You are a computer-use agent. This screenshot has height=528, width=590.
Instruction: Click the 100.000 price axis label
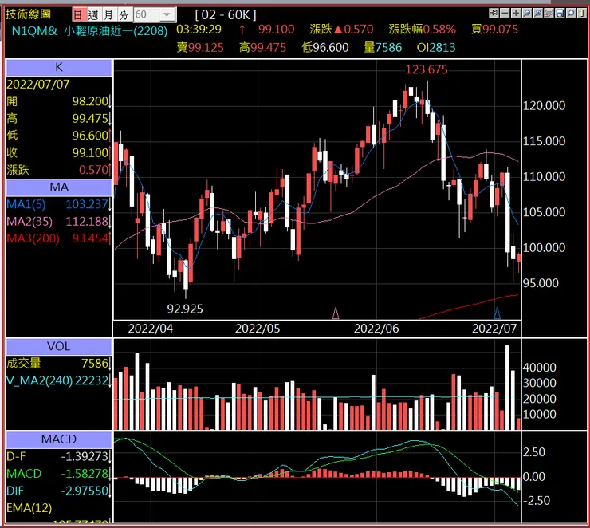pos(544,247)
